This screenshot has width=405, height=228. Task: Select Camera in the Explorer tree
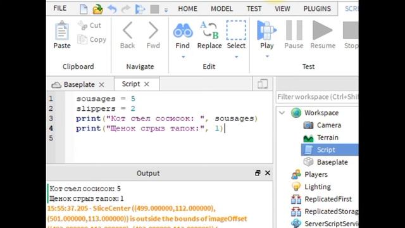click(329, 125)
